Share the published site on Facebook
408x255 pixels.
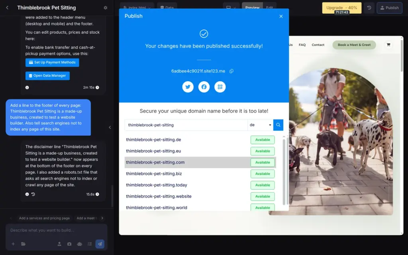pos(204,87)
